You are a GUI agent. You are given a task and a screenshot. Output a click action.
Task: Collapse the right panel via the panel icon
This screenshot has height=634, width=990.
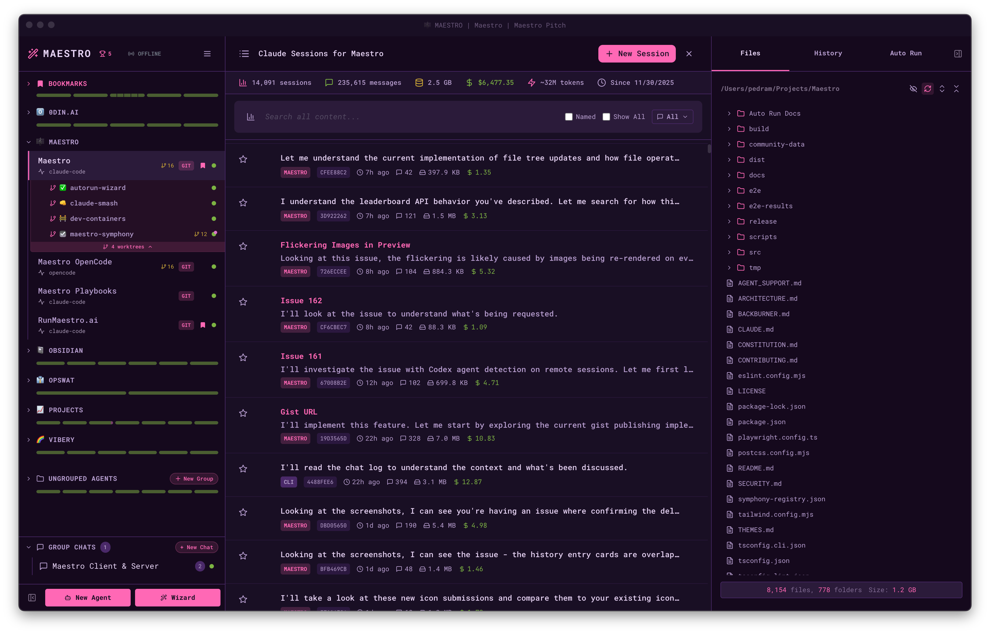pos(958,54)
